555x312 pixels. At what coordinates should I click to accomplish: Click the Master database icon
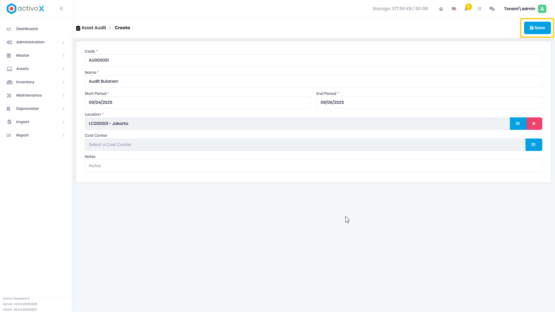(x=9, y=56)
